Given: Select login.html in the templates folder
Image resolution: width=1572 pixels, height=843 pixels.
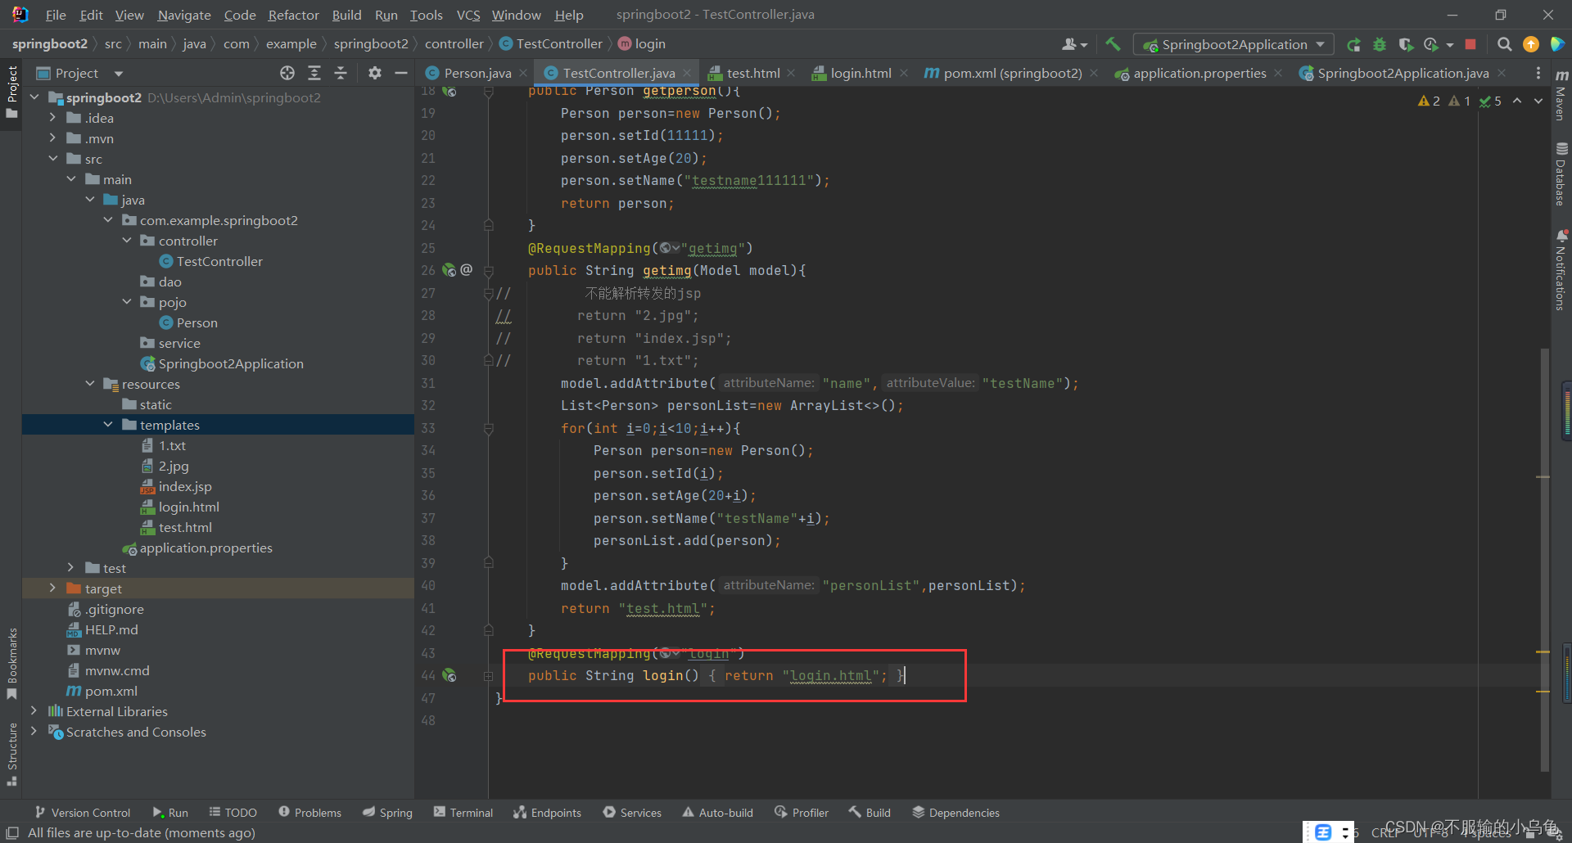Looking at the screenshot, I should tap(180, 507).
